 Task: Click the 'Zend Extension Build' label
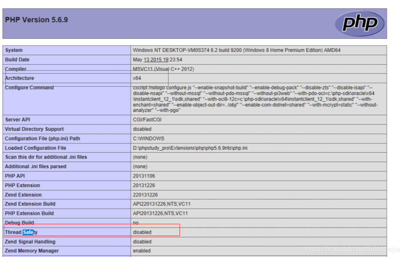[x=30, y=204]
